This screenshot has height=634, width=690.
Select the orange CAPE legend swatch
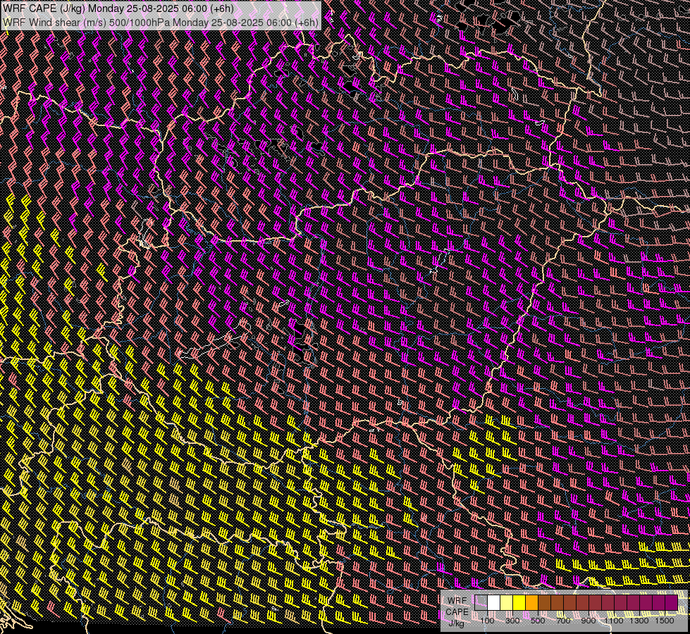[x=532, y=603]
